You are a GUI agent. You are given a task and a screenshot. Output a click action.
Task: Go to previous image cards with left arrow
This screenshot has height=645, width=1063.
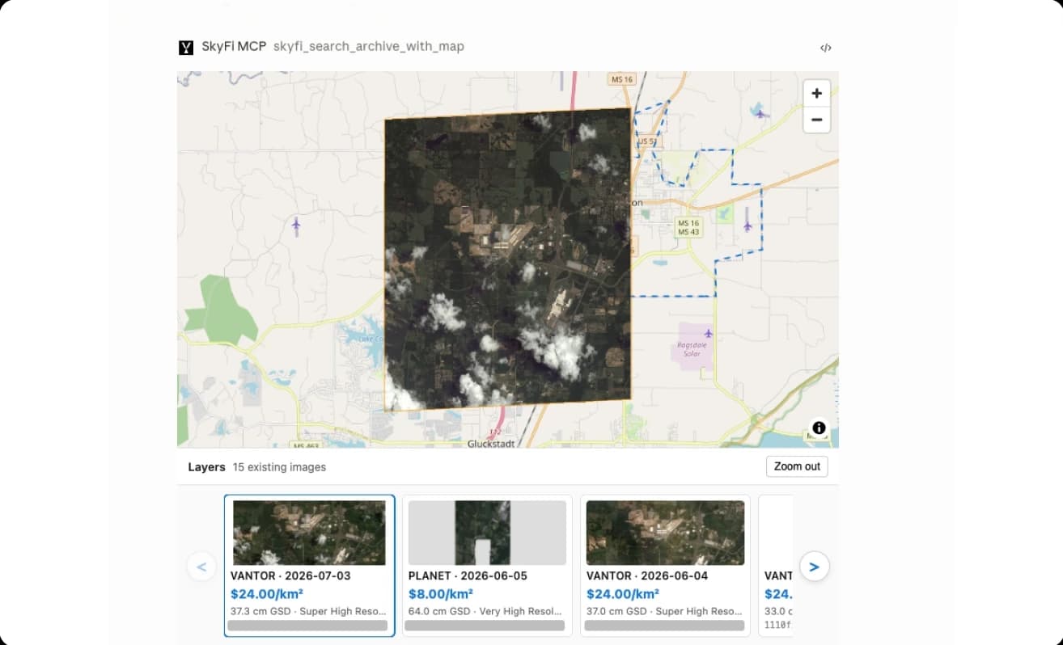pos(201,567)
